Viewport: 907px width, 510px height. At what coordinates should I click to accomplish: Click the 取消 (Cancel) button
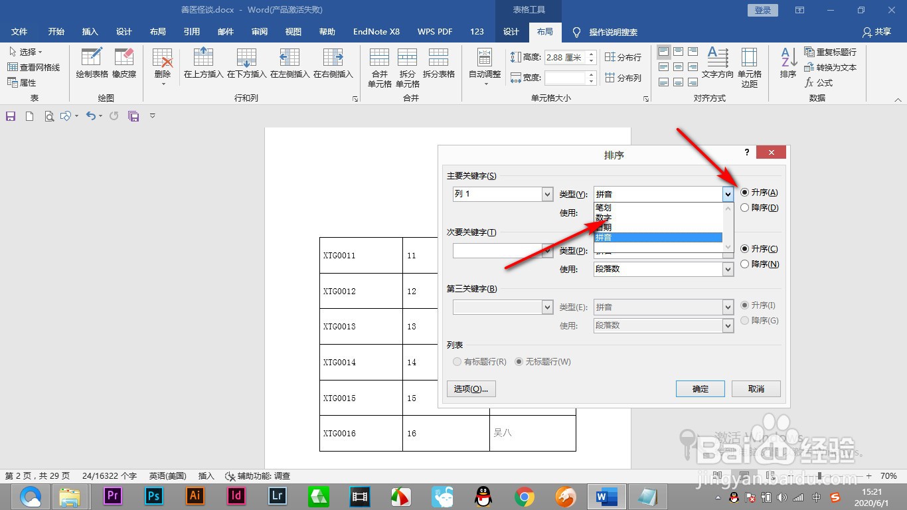[756, 388]
